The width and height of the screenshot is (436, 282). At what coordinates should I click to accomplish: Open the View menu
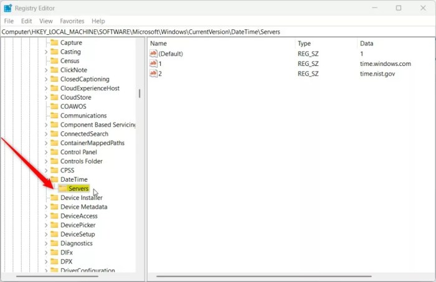click(46, 21)
